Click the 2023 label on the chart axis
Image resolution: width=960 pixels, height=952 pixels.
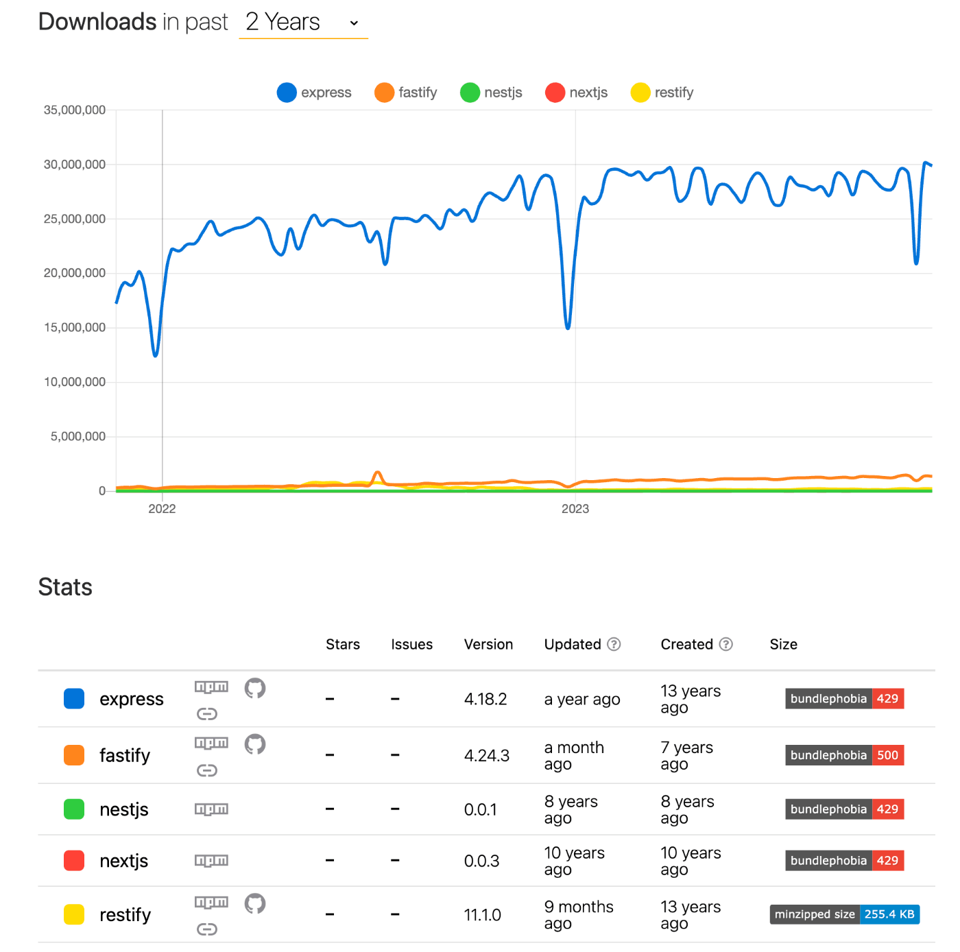pos(575,509)
